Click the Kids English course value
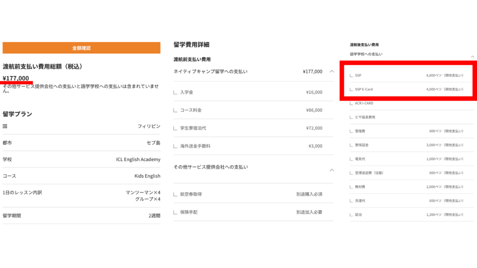The image size is (477, 268). tap(147, 176)
